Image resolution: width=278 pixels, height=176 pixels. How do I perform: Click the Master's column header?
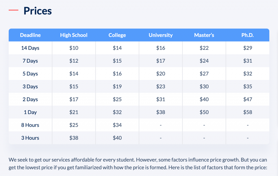click(x=204, y=35)
